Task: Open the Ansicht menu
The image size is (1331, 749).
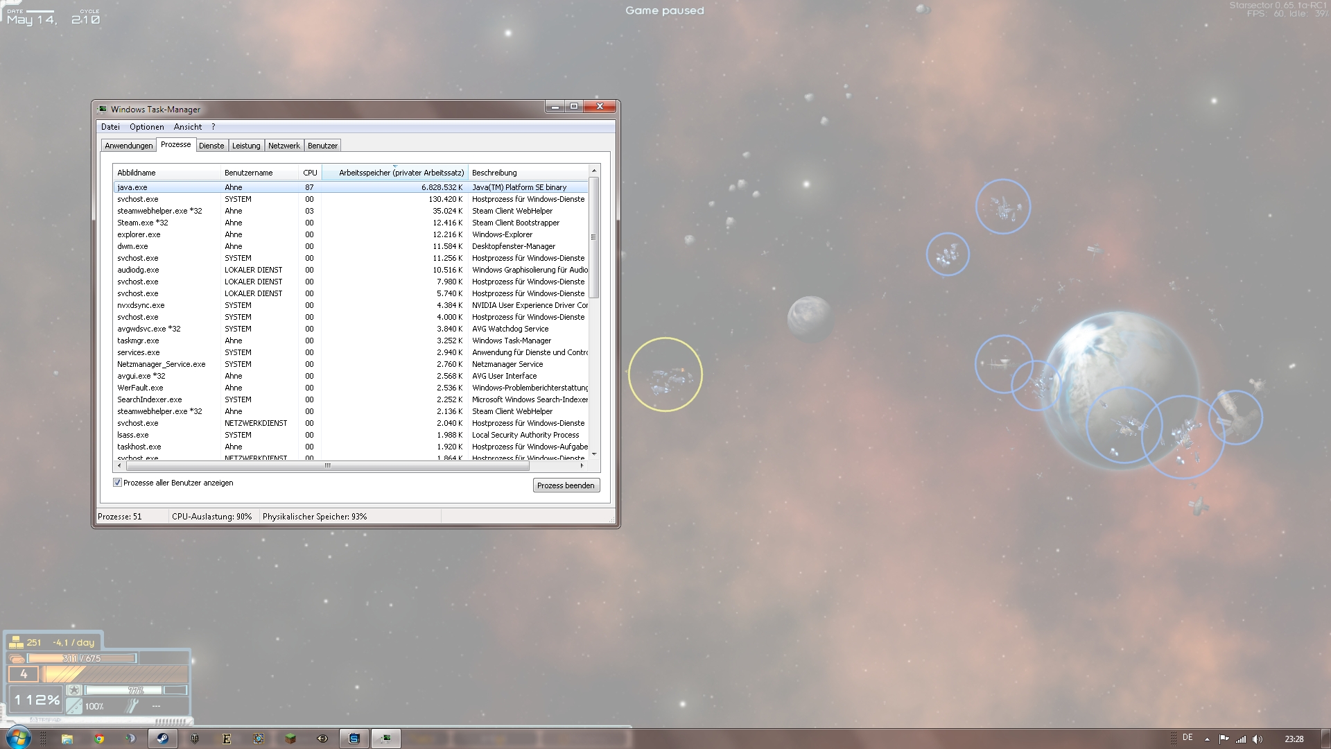Action: pos(187,127)
